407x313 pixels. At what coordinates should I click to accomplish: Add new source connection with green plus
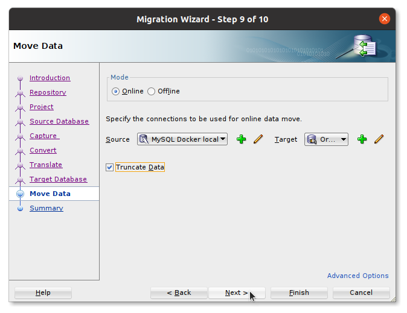[x=241, y=139]
